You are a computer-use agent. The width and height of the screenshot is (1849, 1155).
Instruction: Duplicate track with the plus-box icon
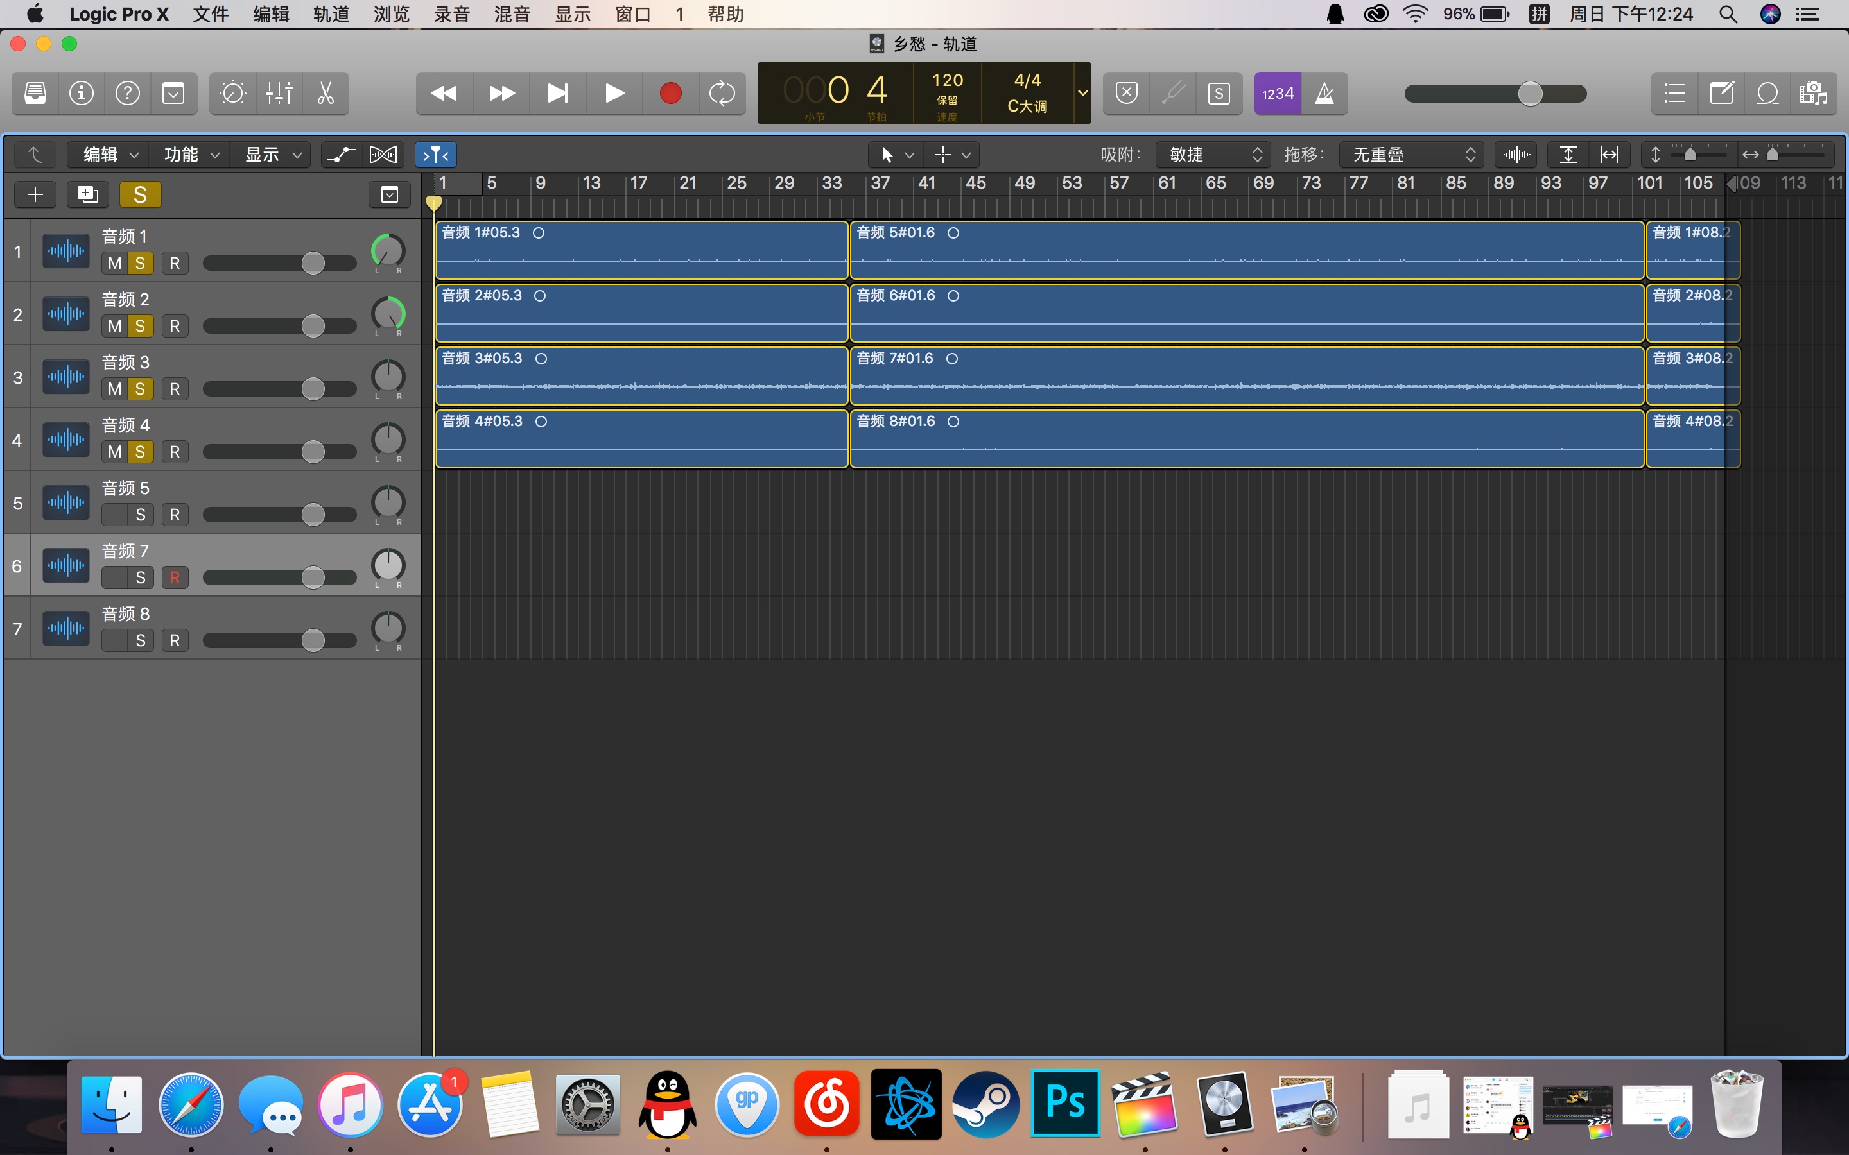(x=88, y=195)
